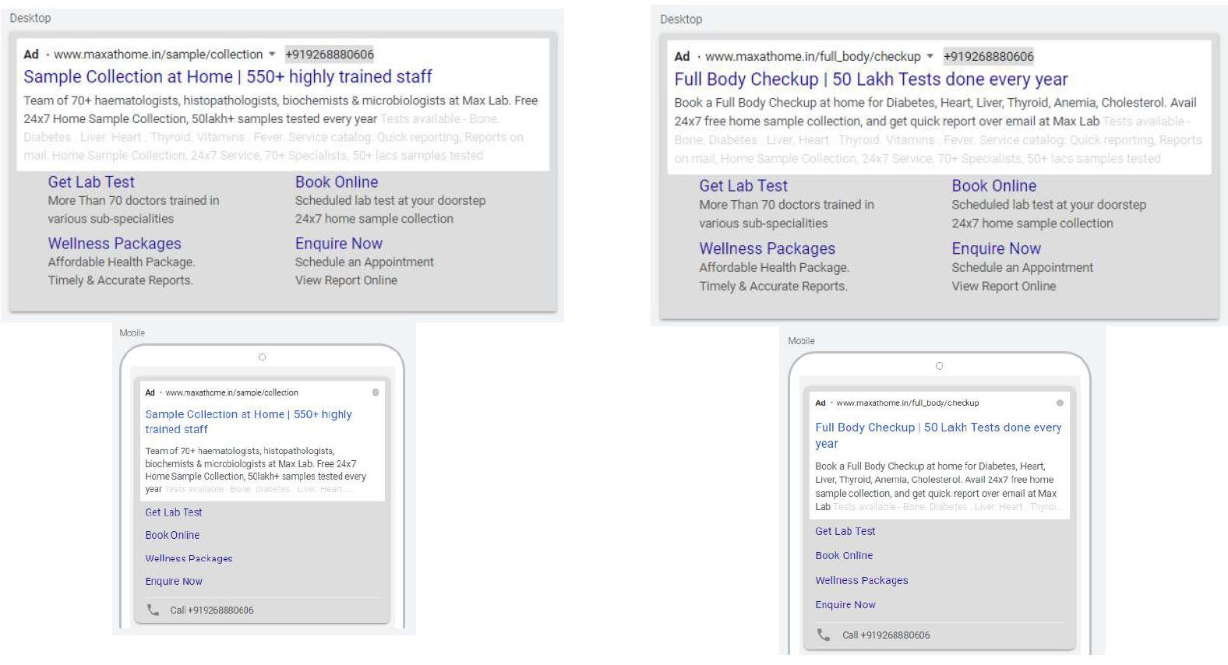Tap 'Book Online' in Sample Collection mobile ad
This screenshot has width=1228, height=665.
172,536
